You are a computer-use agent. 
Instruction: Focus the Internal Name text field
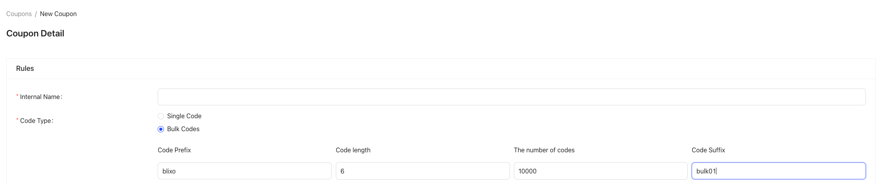(511, 97)
